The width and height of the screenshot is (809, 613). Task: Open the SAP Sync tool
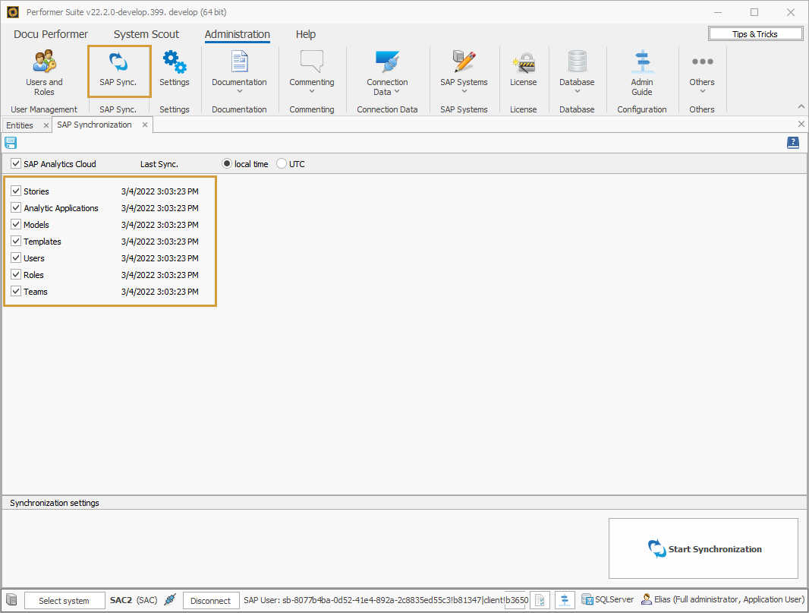(118, 71)
